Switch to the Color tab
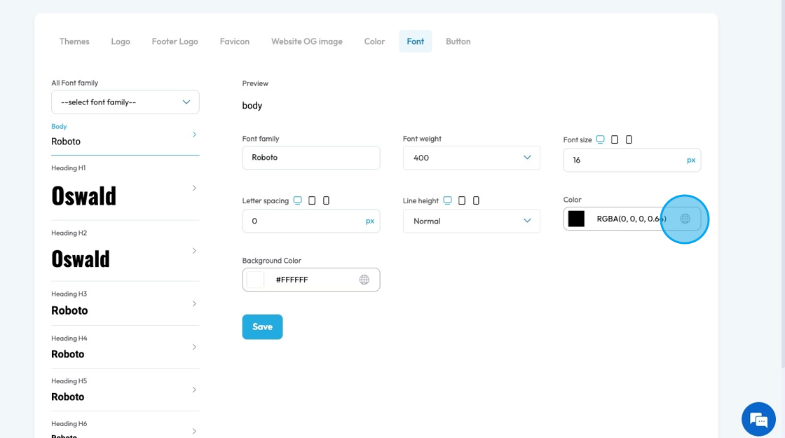785x438 pixels. coord(374,41)
